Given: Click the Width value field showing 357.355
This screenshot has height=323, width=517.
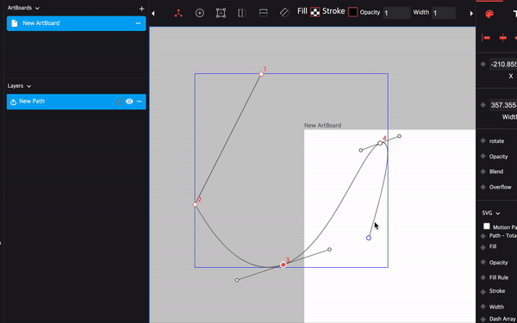Looking at the screenshot, I should 503,105.
